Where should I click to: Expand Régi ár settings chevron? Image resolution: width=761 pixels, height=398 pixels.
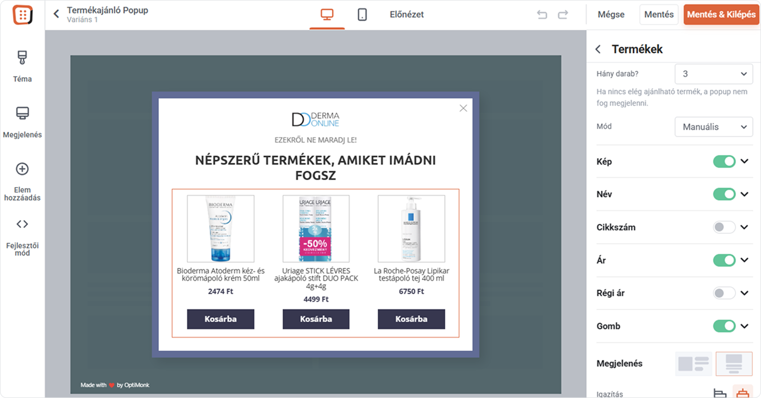pos(745,293)
